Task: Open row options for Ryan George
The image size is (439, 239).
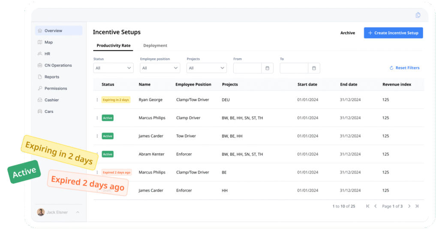Action: click(97, 100)
